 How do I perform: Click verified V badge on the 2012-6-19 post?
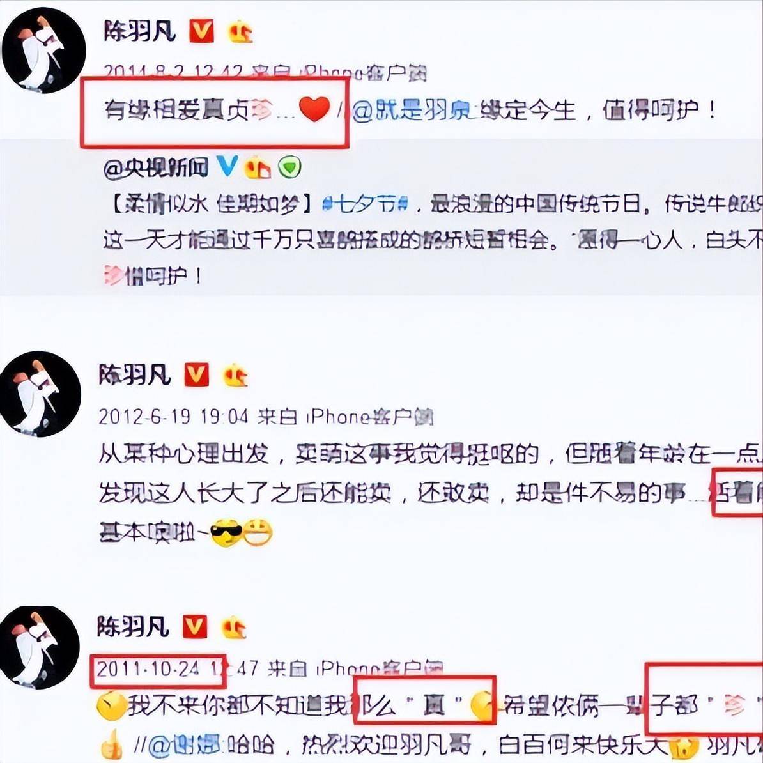(197, 374)
